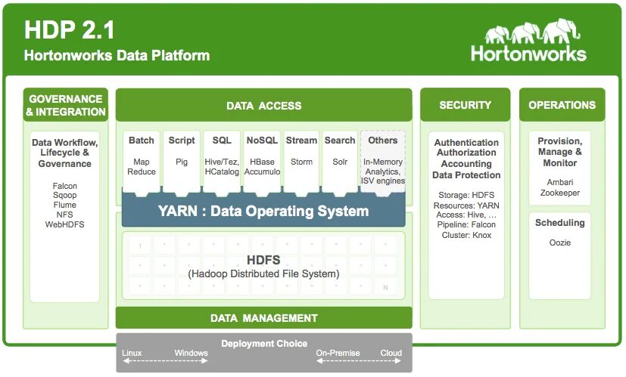Click the Solr label
The height and width of the screenshot is (377, 626).
340,162
